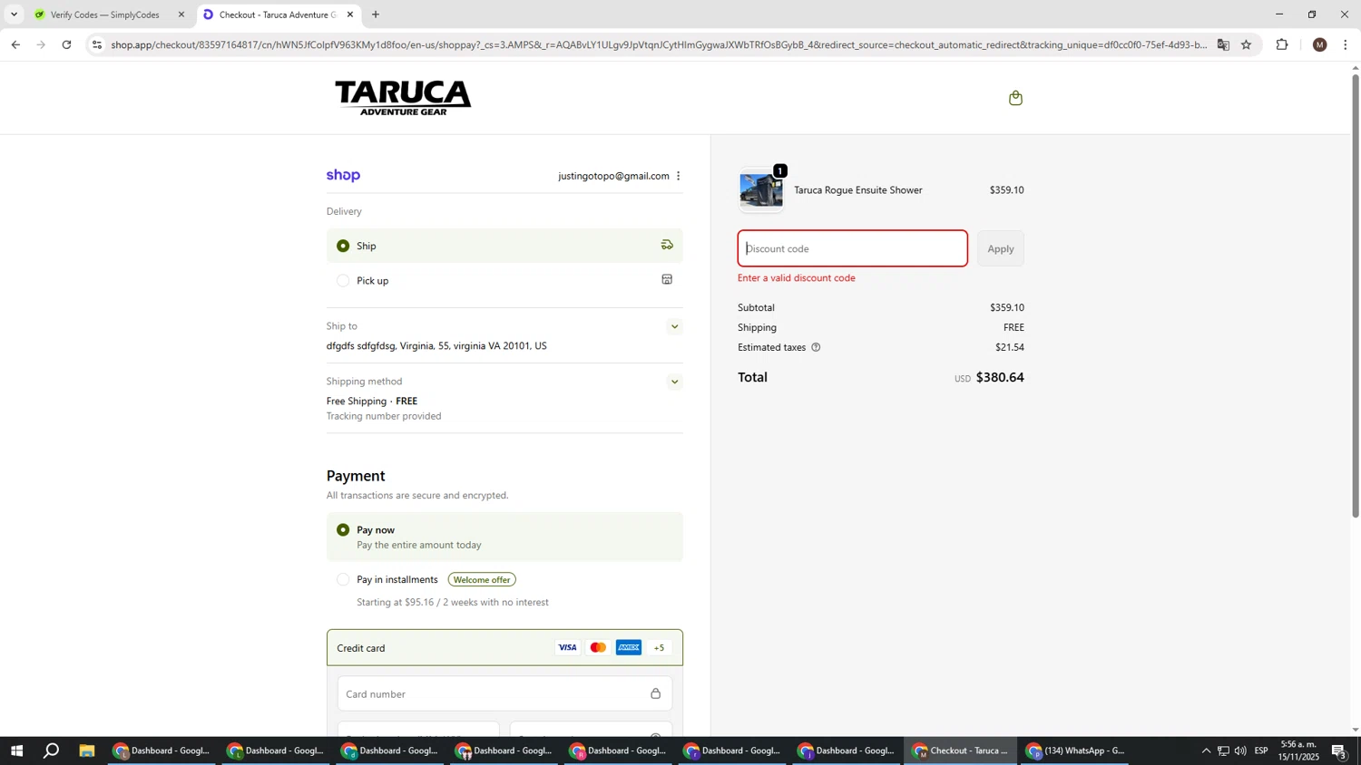Select the Pay now option

(x=343, y=529)
